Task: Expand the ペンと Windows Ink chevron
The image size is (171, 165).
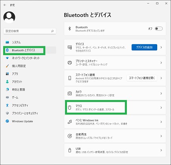Action: pos(161,122)
